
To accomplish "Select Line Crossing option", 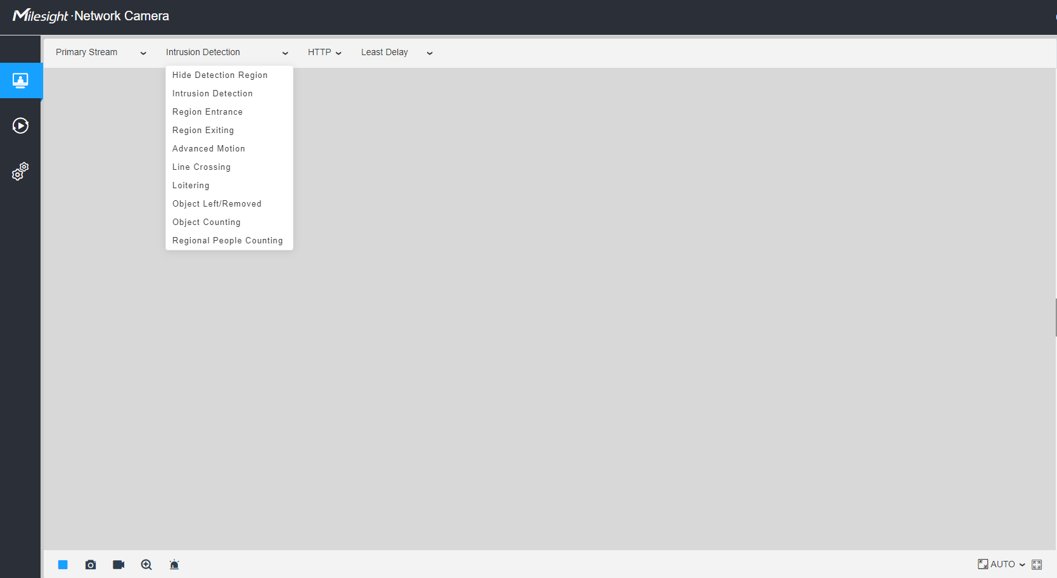I will (x=229, y=167).
